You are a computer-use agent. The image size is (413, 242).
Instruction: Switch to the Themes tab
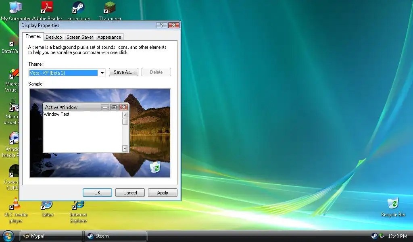[x=33, y=36]
